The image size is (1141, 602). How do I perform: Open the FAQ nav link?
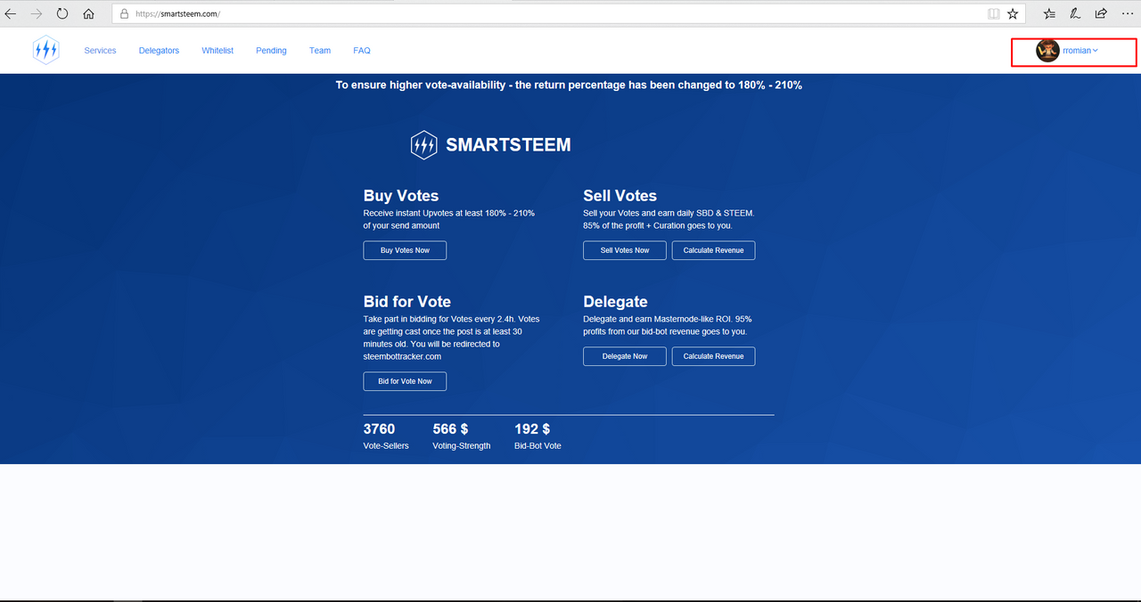(x=361, y=51)
